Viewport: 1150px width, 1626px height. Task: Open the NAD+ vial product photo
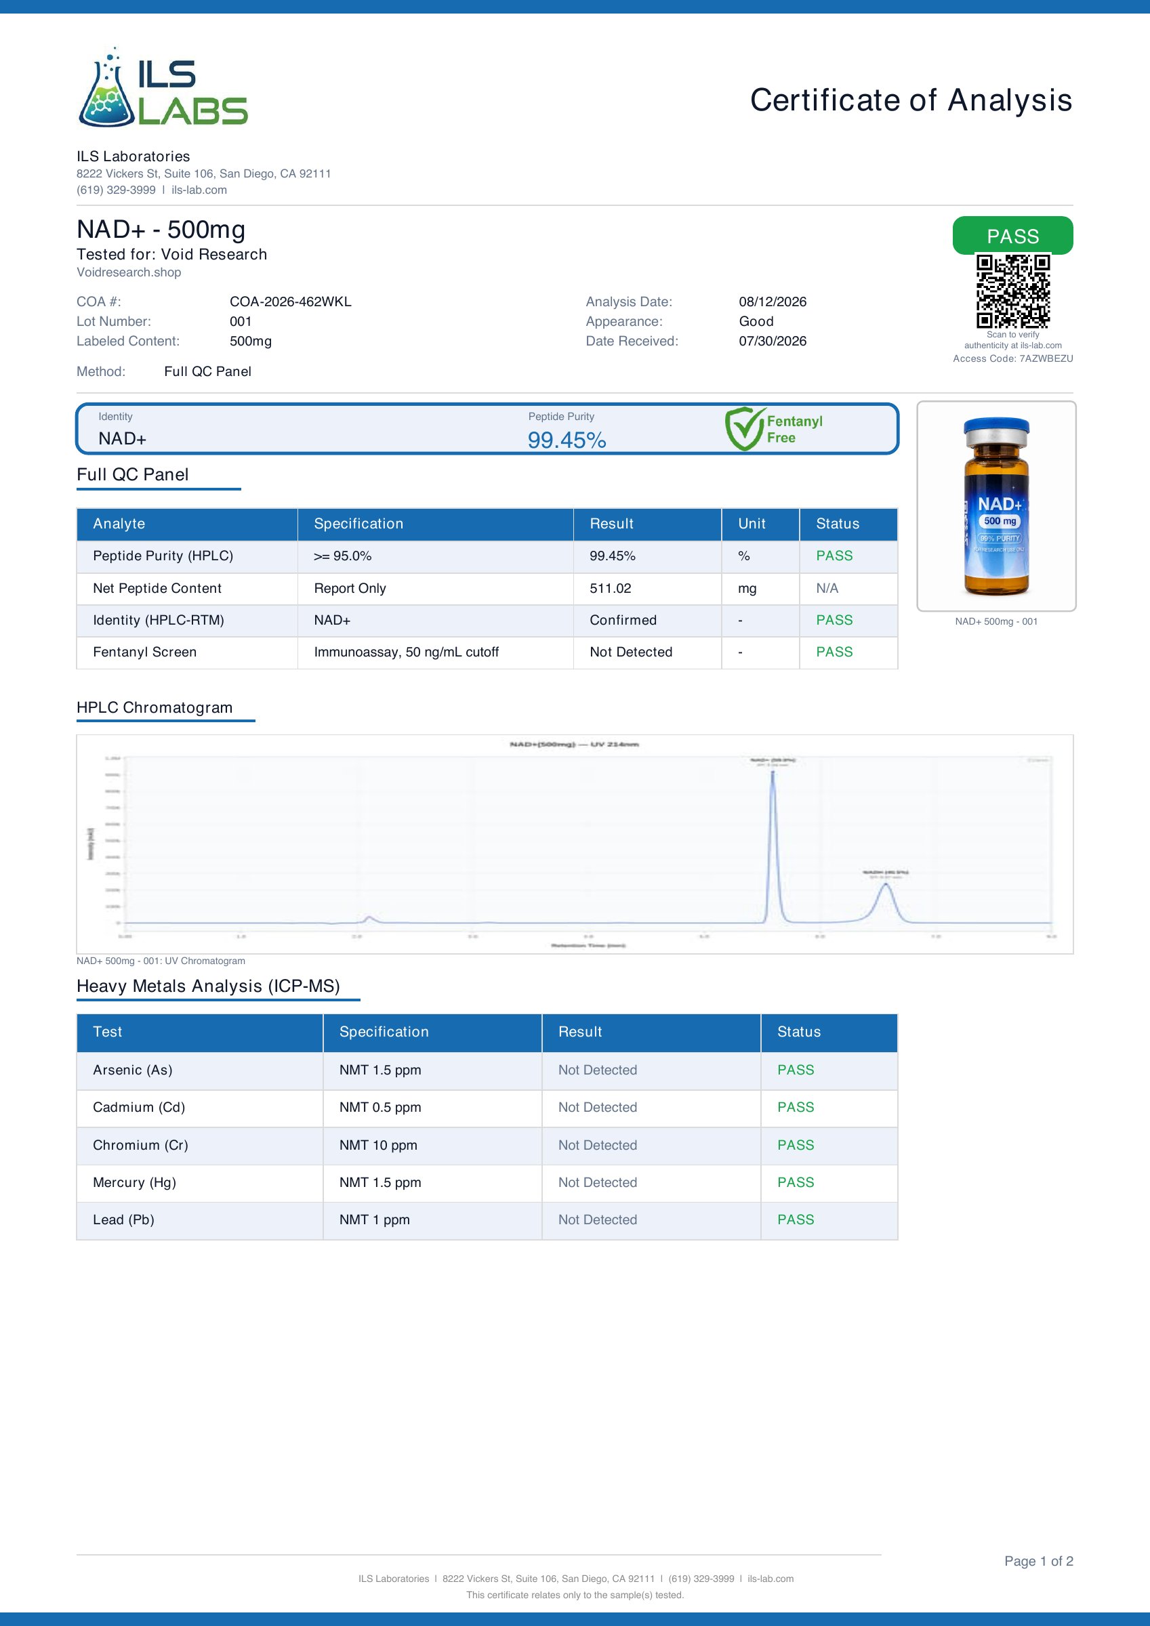pyautogui.click(x=996, y=505)
